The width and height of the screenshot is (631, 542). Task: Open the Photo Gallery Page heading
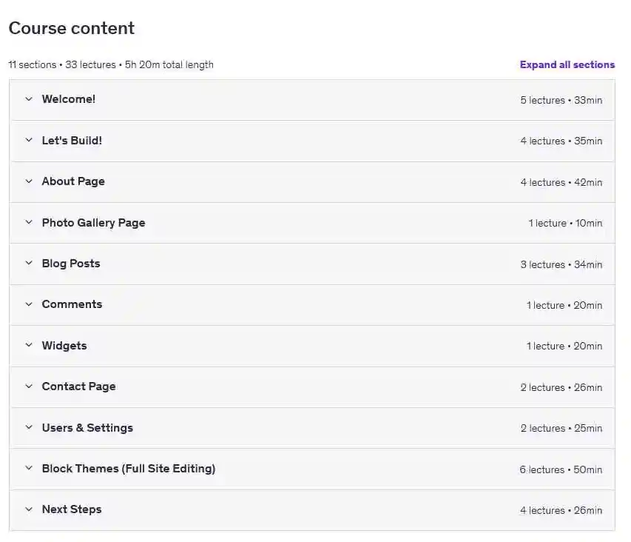point(93,223)
